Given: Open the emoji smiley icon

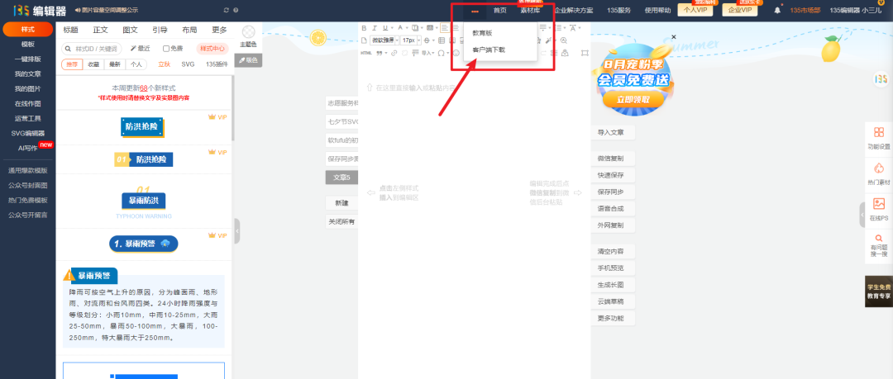Looking at the screenshot, I should (456, 53).
